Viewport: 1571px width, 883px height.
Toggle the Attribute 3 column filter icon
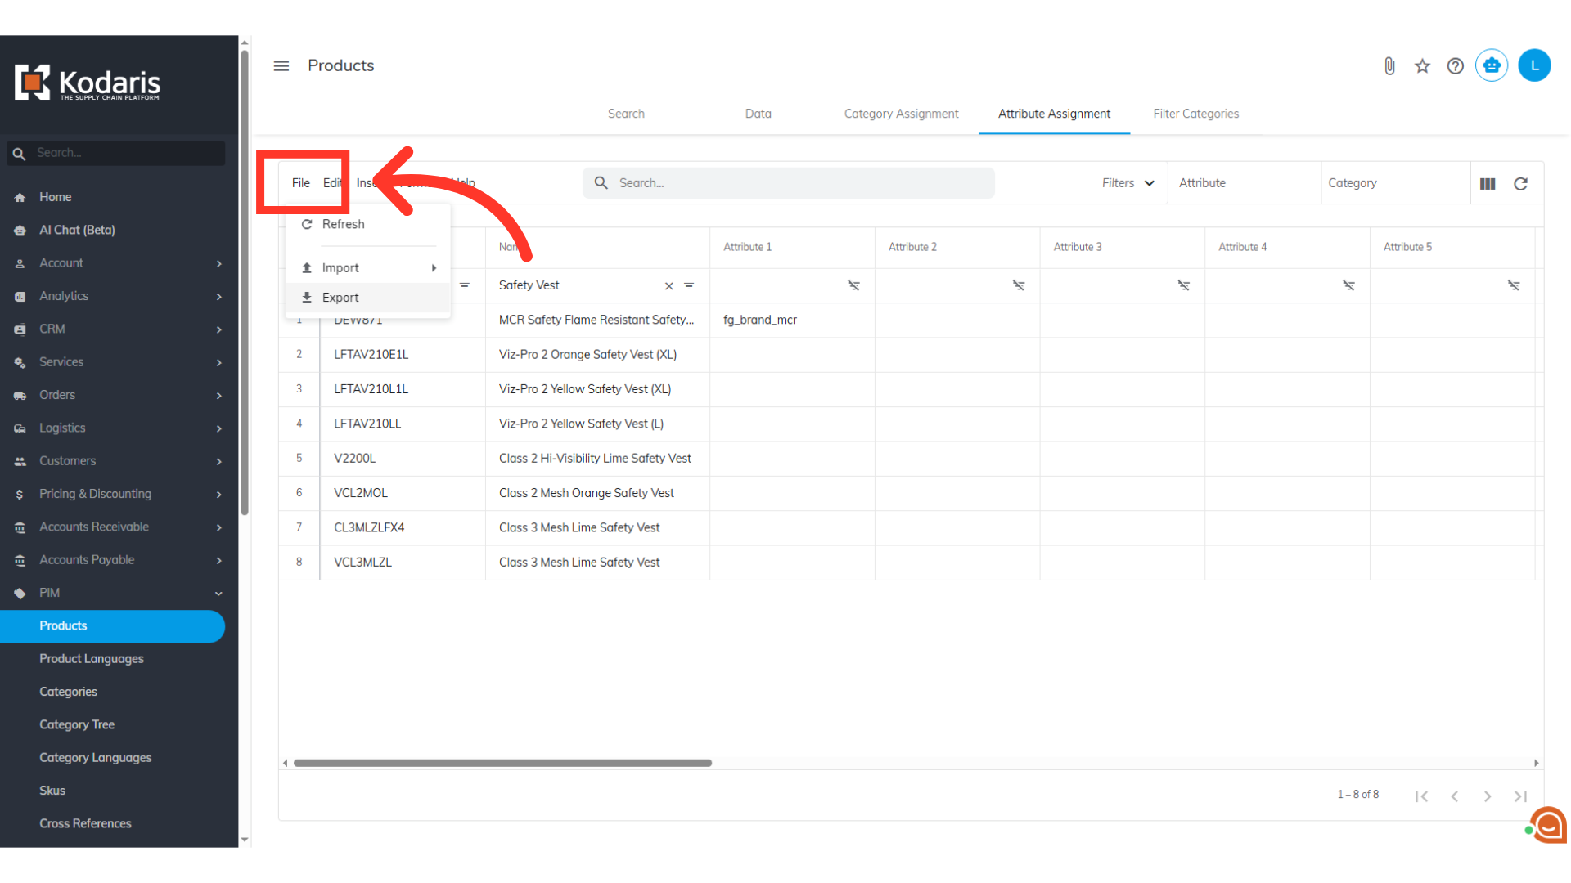pos(1183,285)
